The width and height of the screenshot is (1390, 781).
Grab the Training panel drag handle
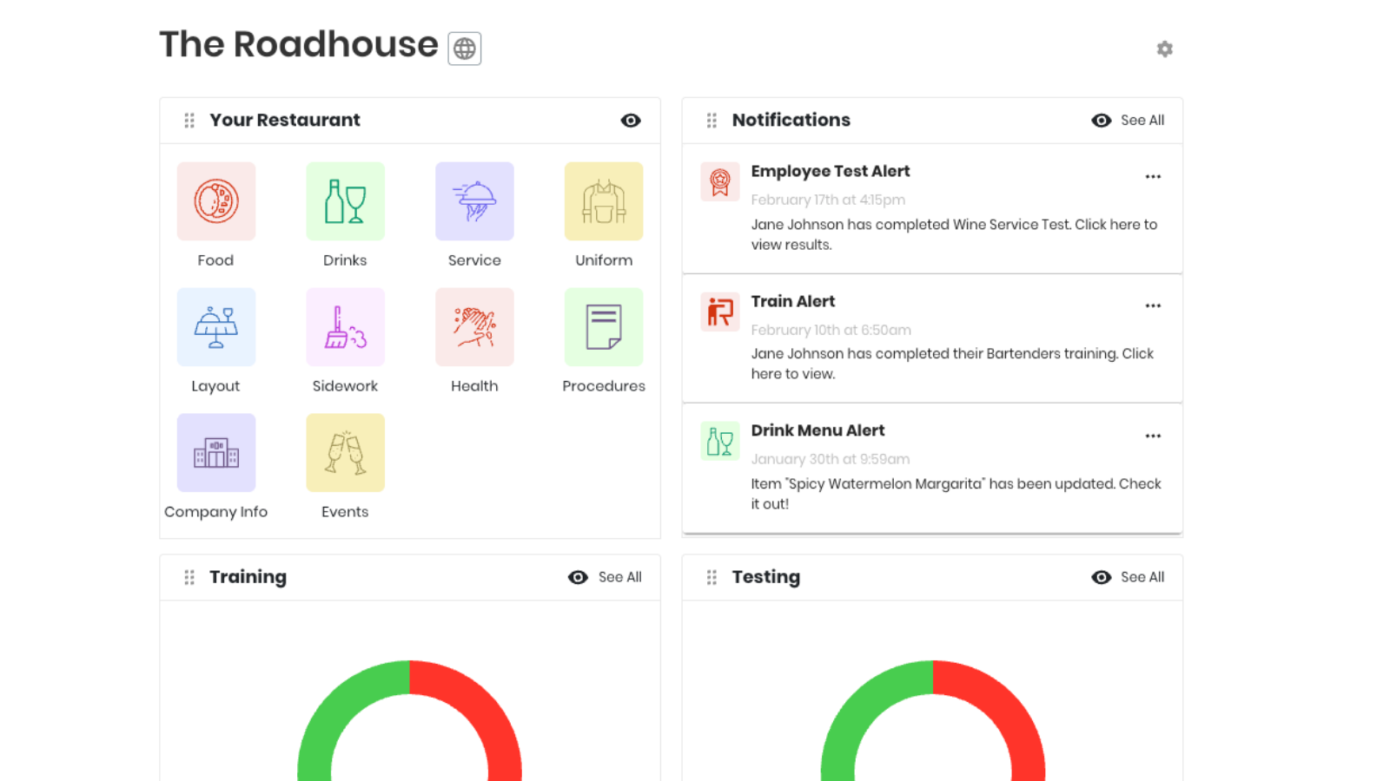189,577
